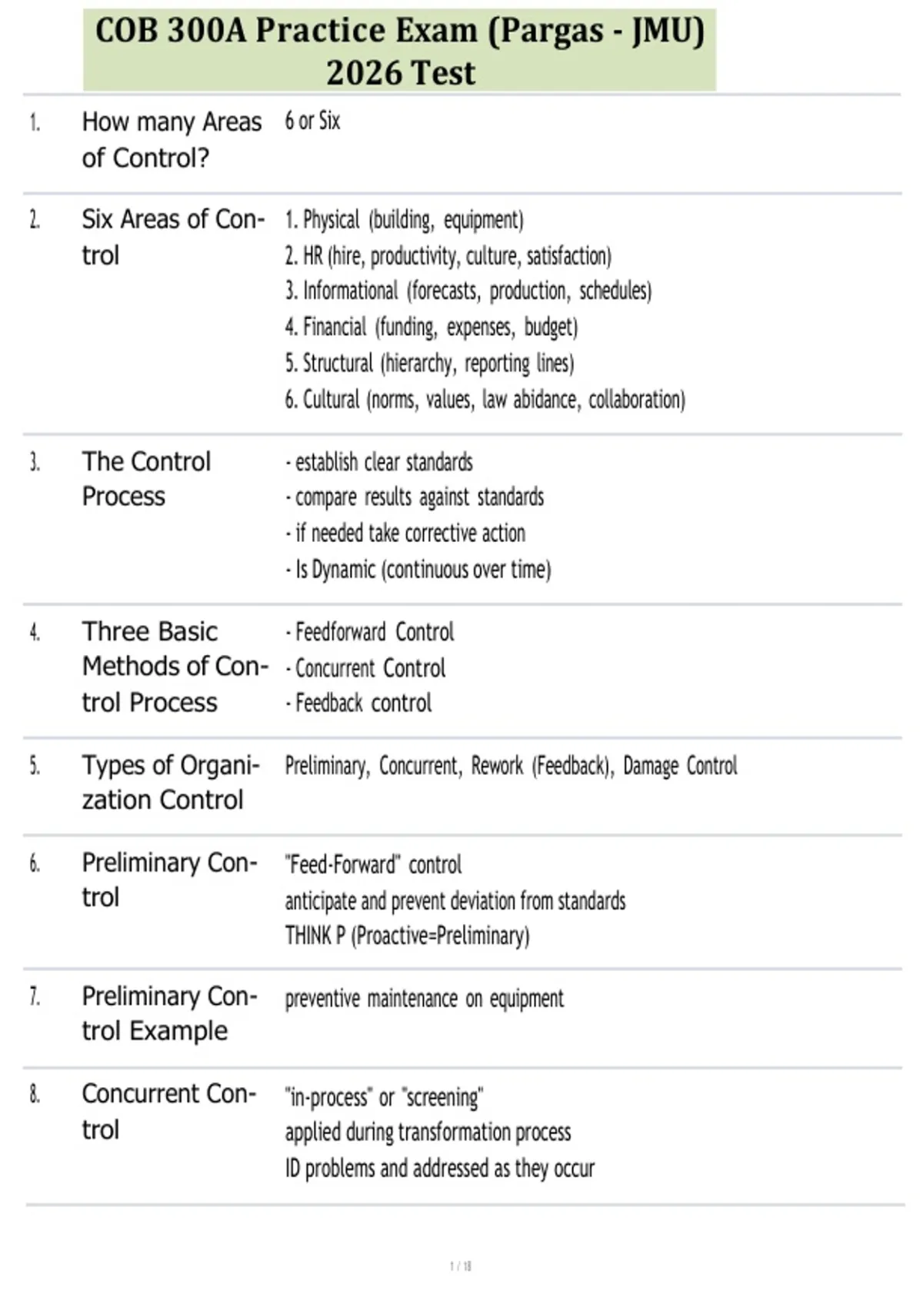This screenshot has height=1307, width=923.
Task: Select the Six Areas of Control term
Action: point(173,237)
